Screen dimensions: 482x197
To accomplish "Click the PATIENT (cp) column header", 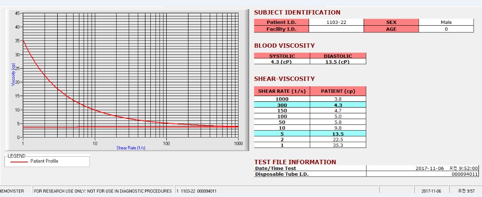I will click(x=338, y=91).
